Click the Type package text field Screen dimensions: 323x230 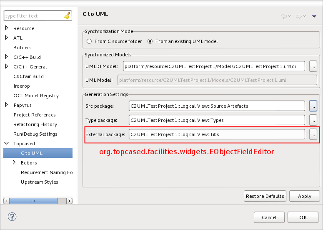click(217, 120)
